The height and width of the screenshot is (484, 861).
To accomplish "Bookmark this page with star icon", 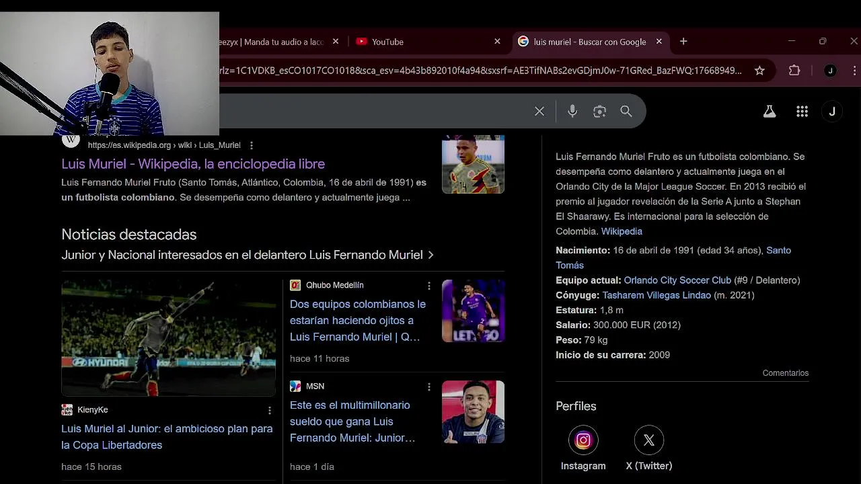I will [x=759, y=71].
